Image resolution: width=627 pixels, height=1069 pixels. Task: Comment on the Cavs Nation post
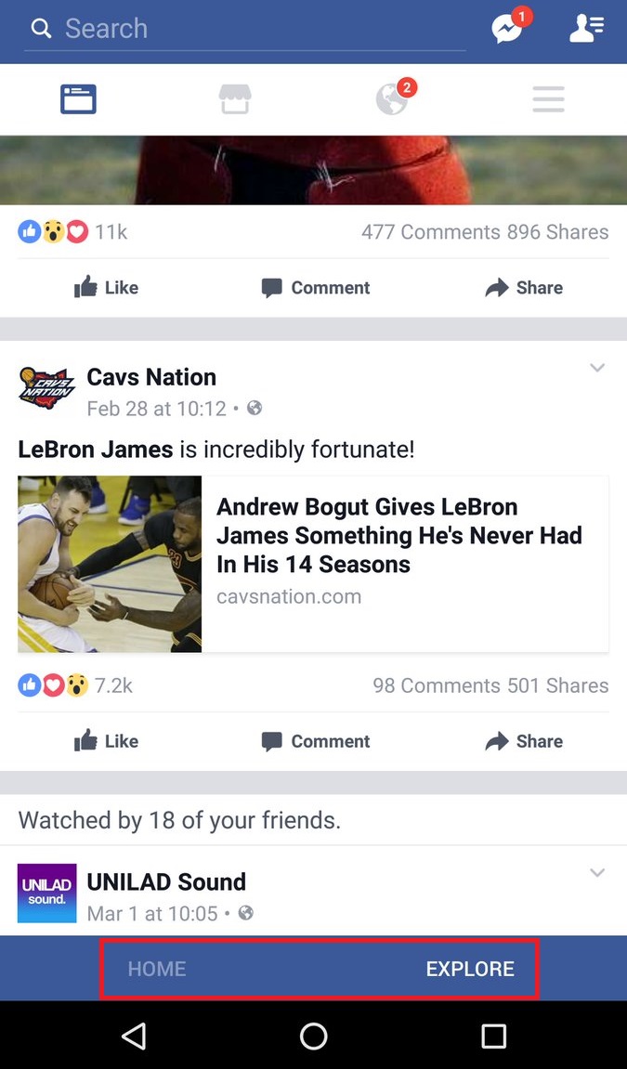pyautogui.click(x=316, y=741)
